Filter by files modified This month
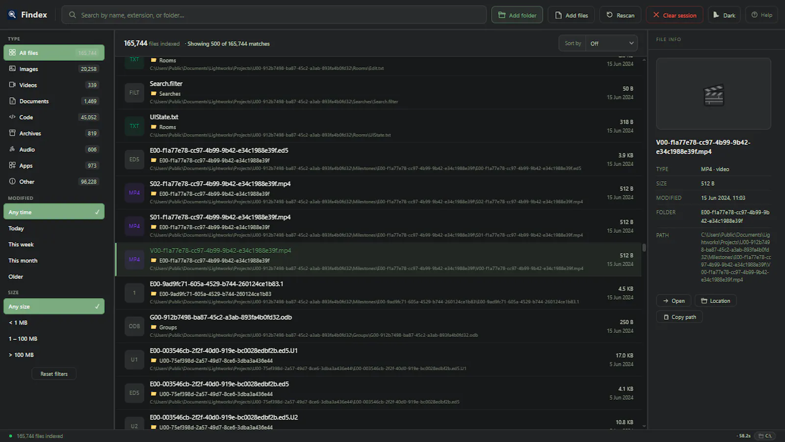 [54, 261]
